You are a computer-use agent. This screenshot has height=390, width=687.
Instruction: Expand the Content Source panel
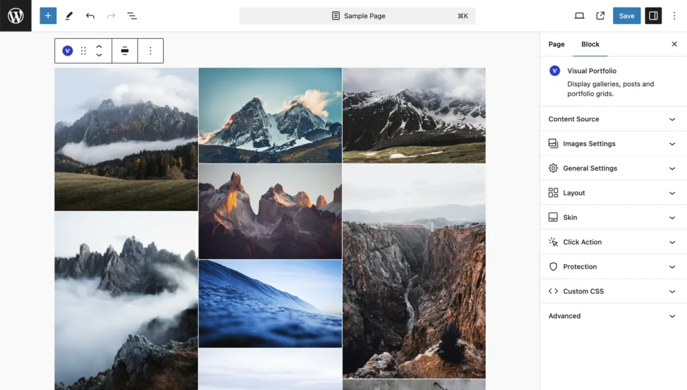(x=613, y=119)
